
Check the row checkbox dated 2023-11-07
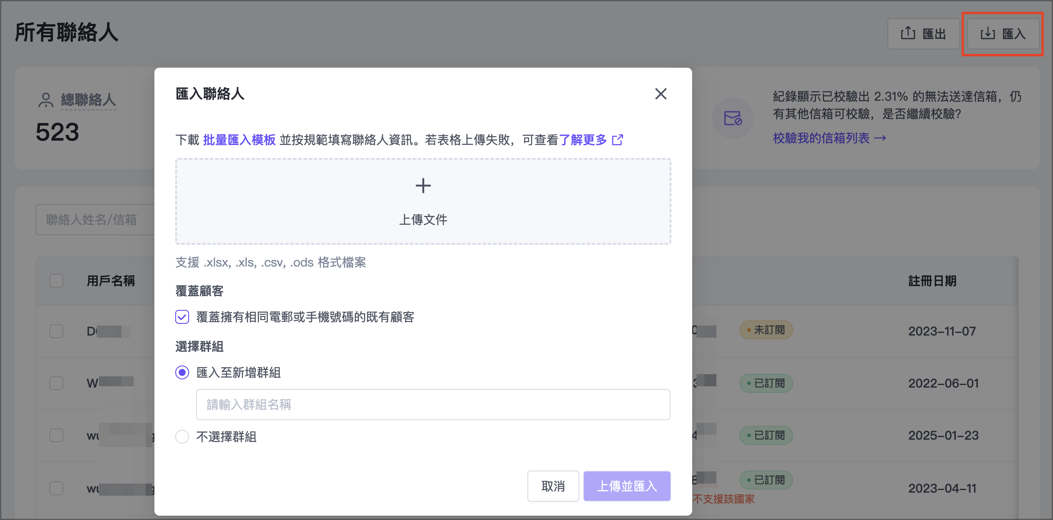click(x=56, y=331)
